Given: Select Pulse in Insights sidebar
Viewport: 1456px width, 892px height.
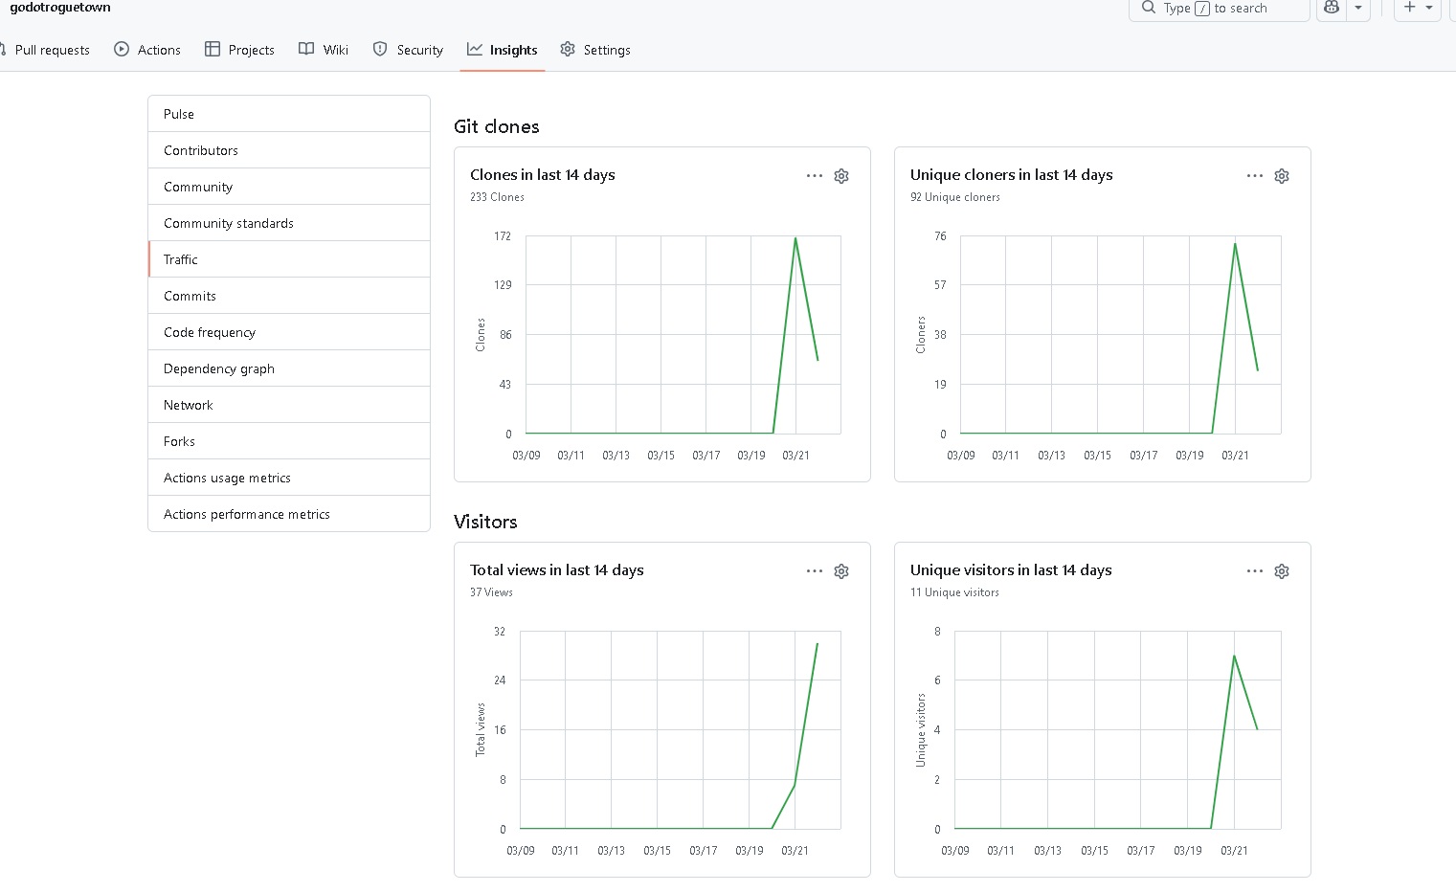Looking at the screenshot, I should [x=179, y=114].
